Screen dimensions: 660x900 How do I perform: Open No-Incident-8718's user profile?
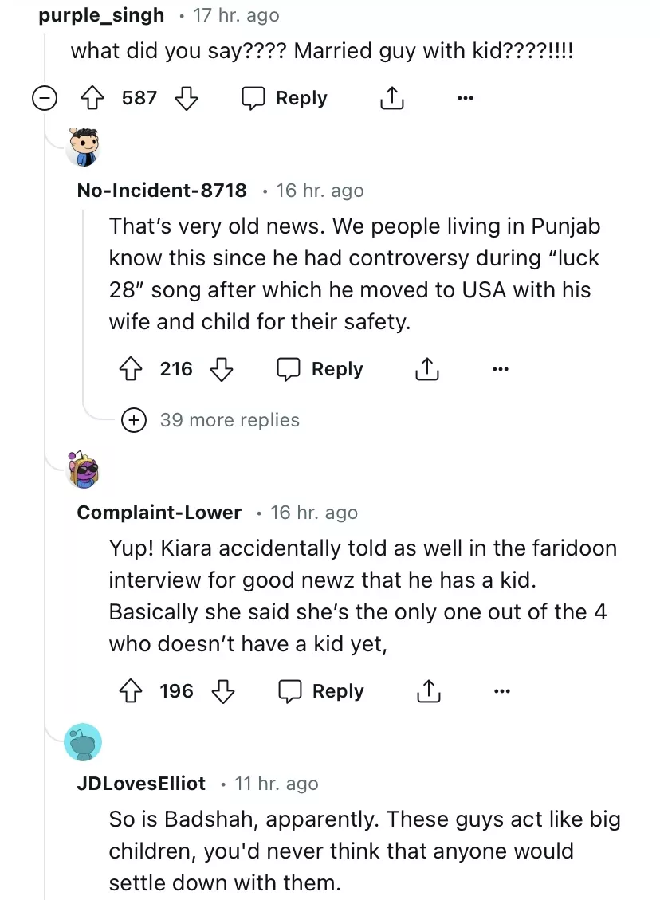tap(162, 191)
